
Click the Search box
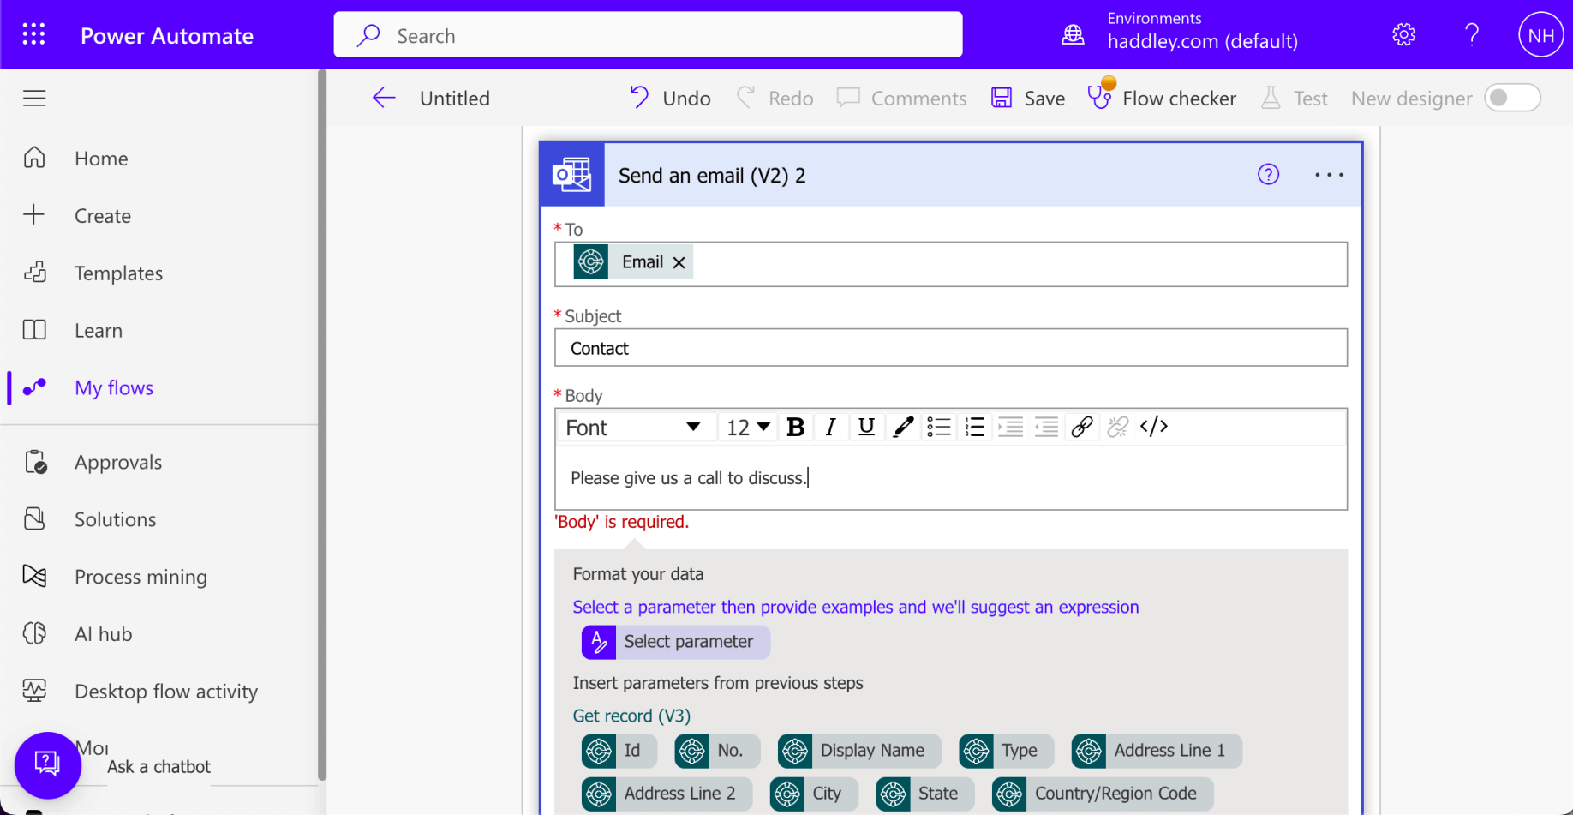(648, 35)
